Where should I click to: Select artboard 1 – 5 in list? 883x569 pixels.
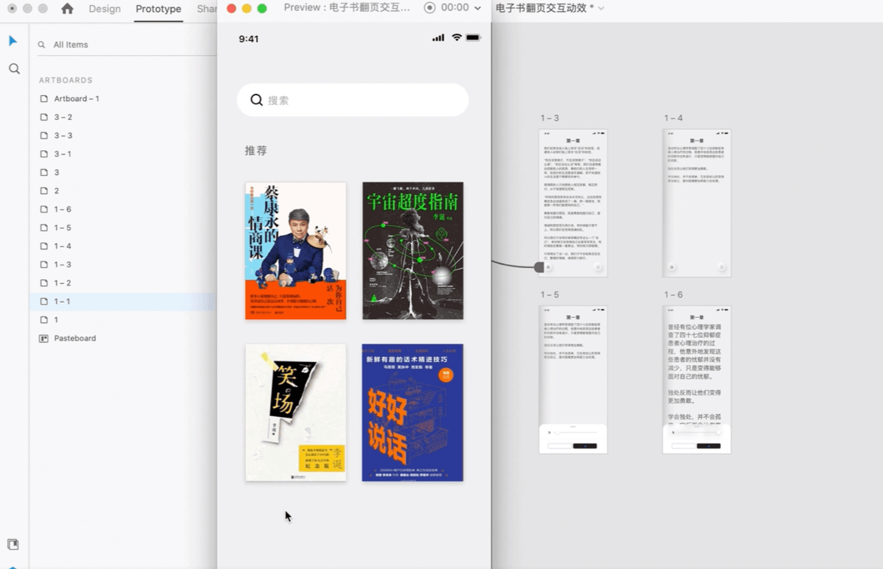tap(123, 228)
